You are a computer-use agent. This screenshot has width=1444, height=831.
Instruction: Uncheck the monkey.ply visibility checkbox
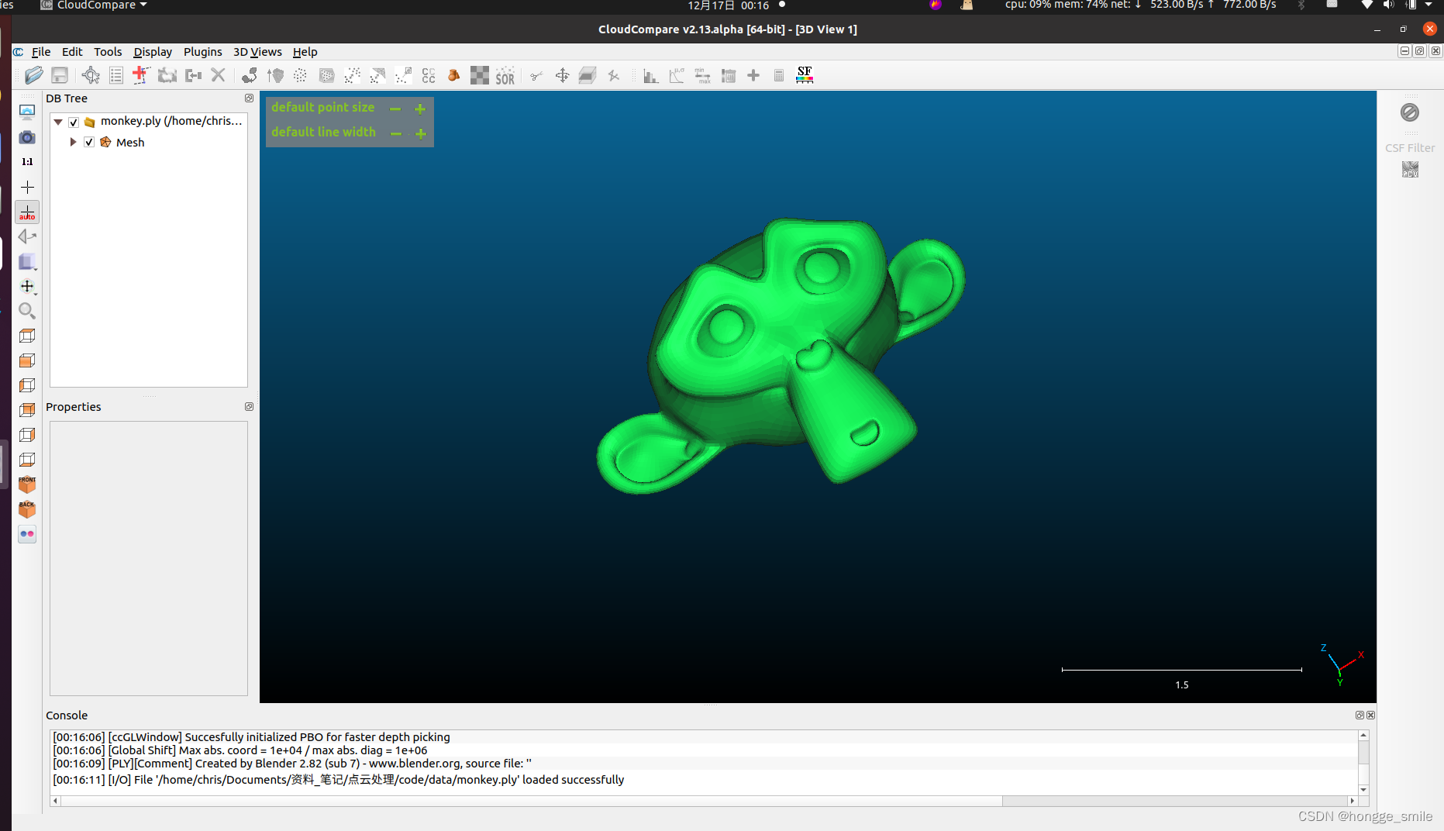(74, 122)
